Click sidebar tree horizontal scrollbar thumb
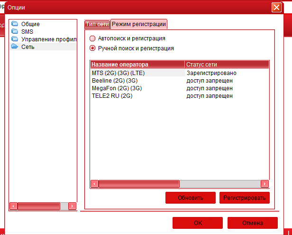292x235 pixels. click(39, 206)
